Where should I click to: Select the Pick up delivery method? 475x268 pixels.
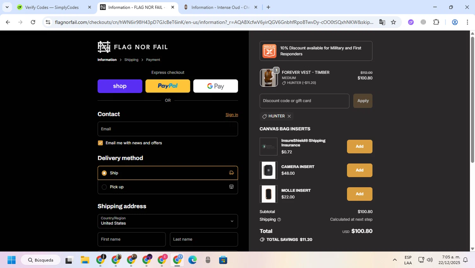(168, 187)
